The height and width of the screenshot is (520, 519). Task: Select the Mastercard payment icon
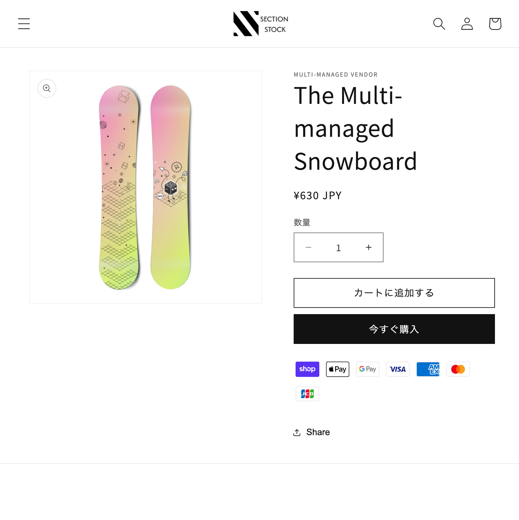coord(458,369)
